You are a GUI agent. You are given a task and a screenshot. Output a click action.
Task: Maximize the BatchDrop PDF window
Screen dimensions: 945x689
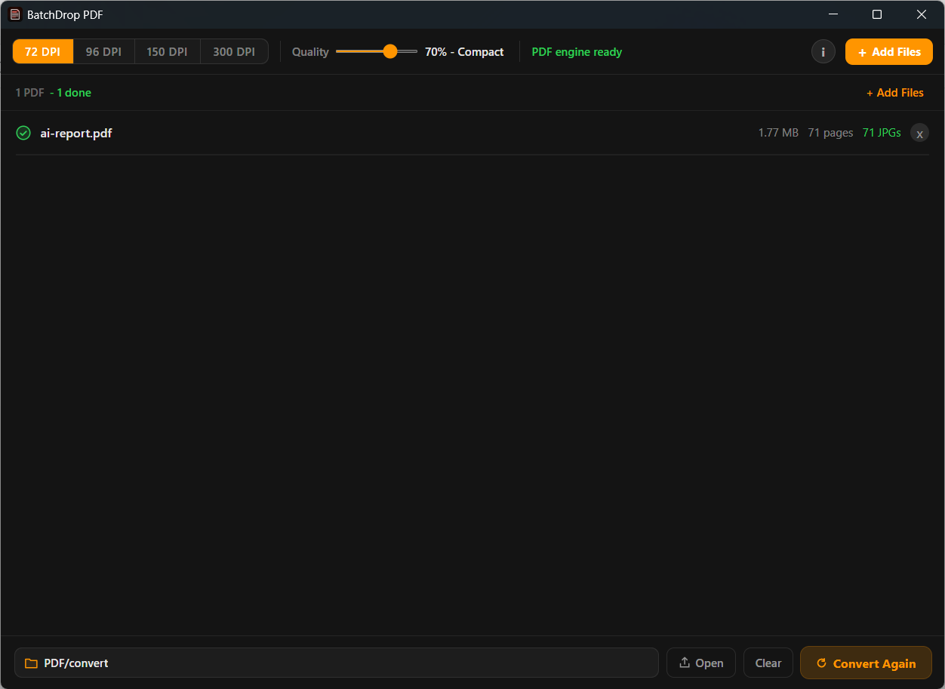(877, 14)
